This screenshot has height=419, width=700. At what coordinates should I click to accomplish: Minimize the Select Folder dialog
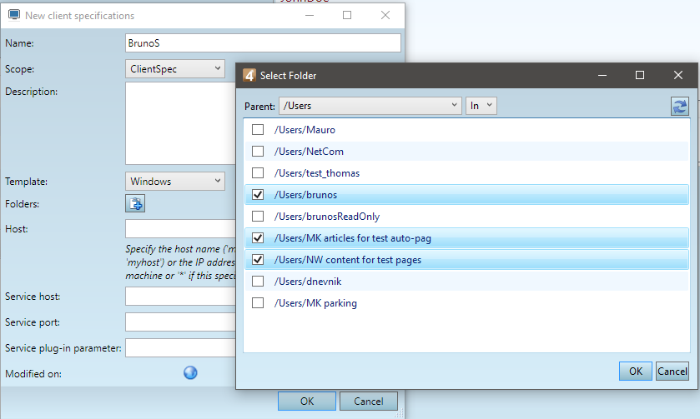coord(602,75)
